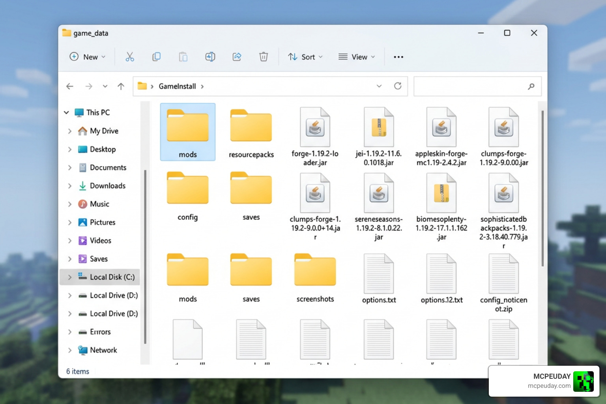
Task: Select appleskin-forge-mc1.19-2.4.2.jar file
Action: (441, 137)
